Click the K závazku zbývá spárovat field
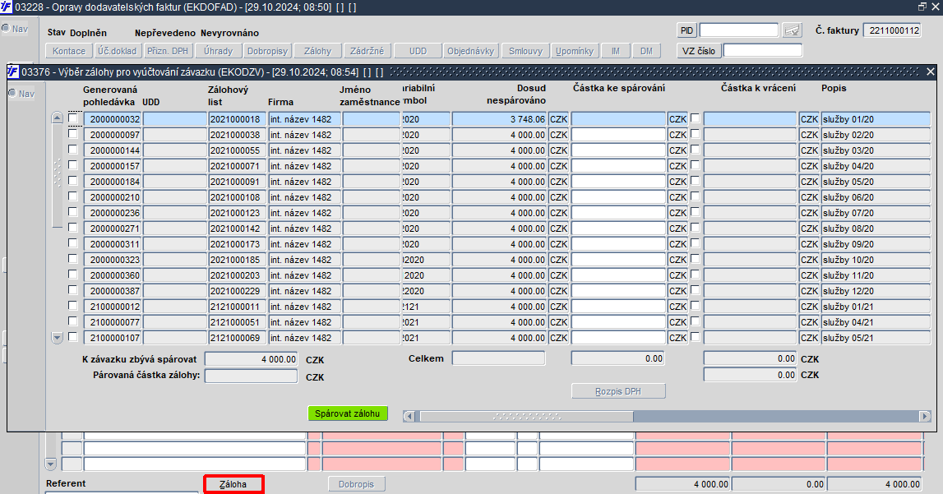This screenshot has height=494, width=943. (x=251, y=359)
